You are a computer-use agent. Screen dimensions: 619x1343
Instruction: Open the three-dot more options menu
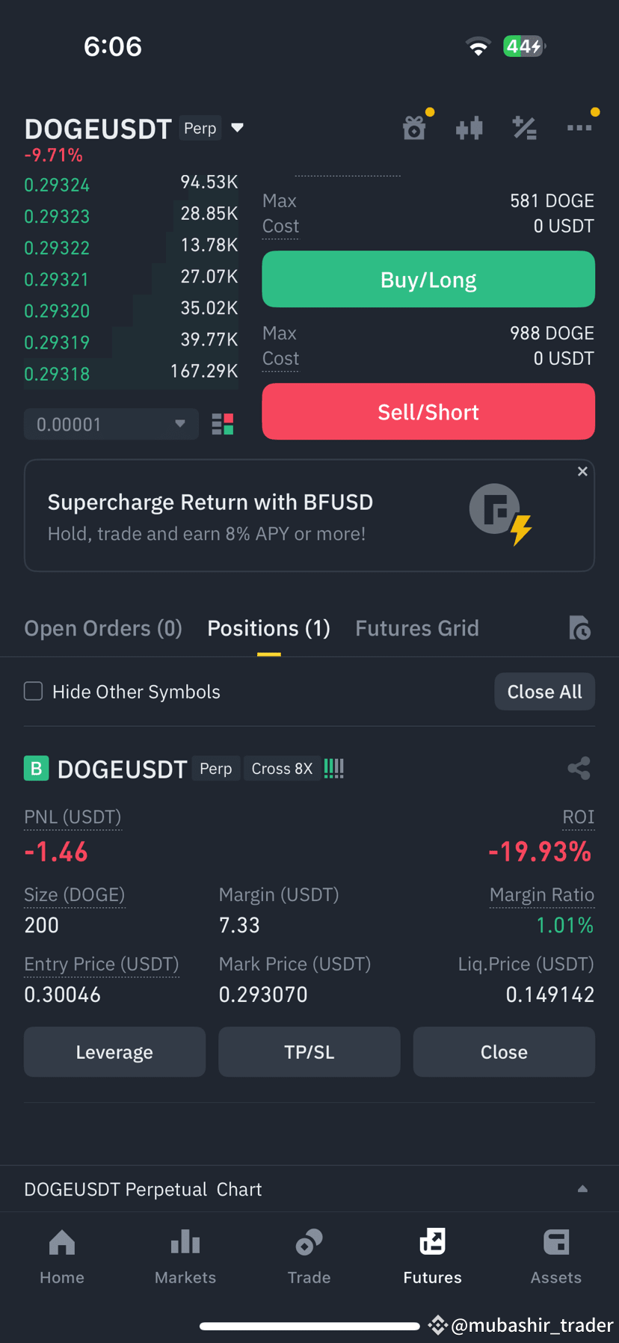pyautogui.click(x=579, y=128)
